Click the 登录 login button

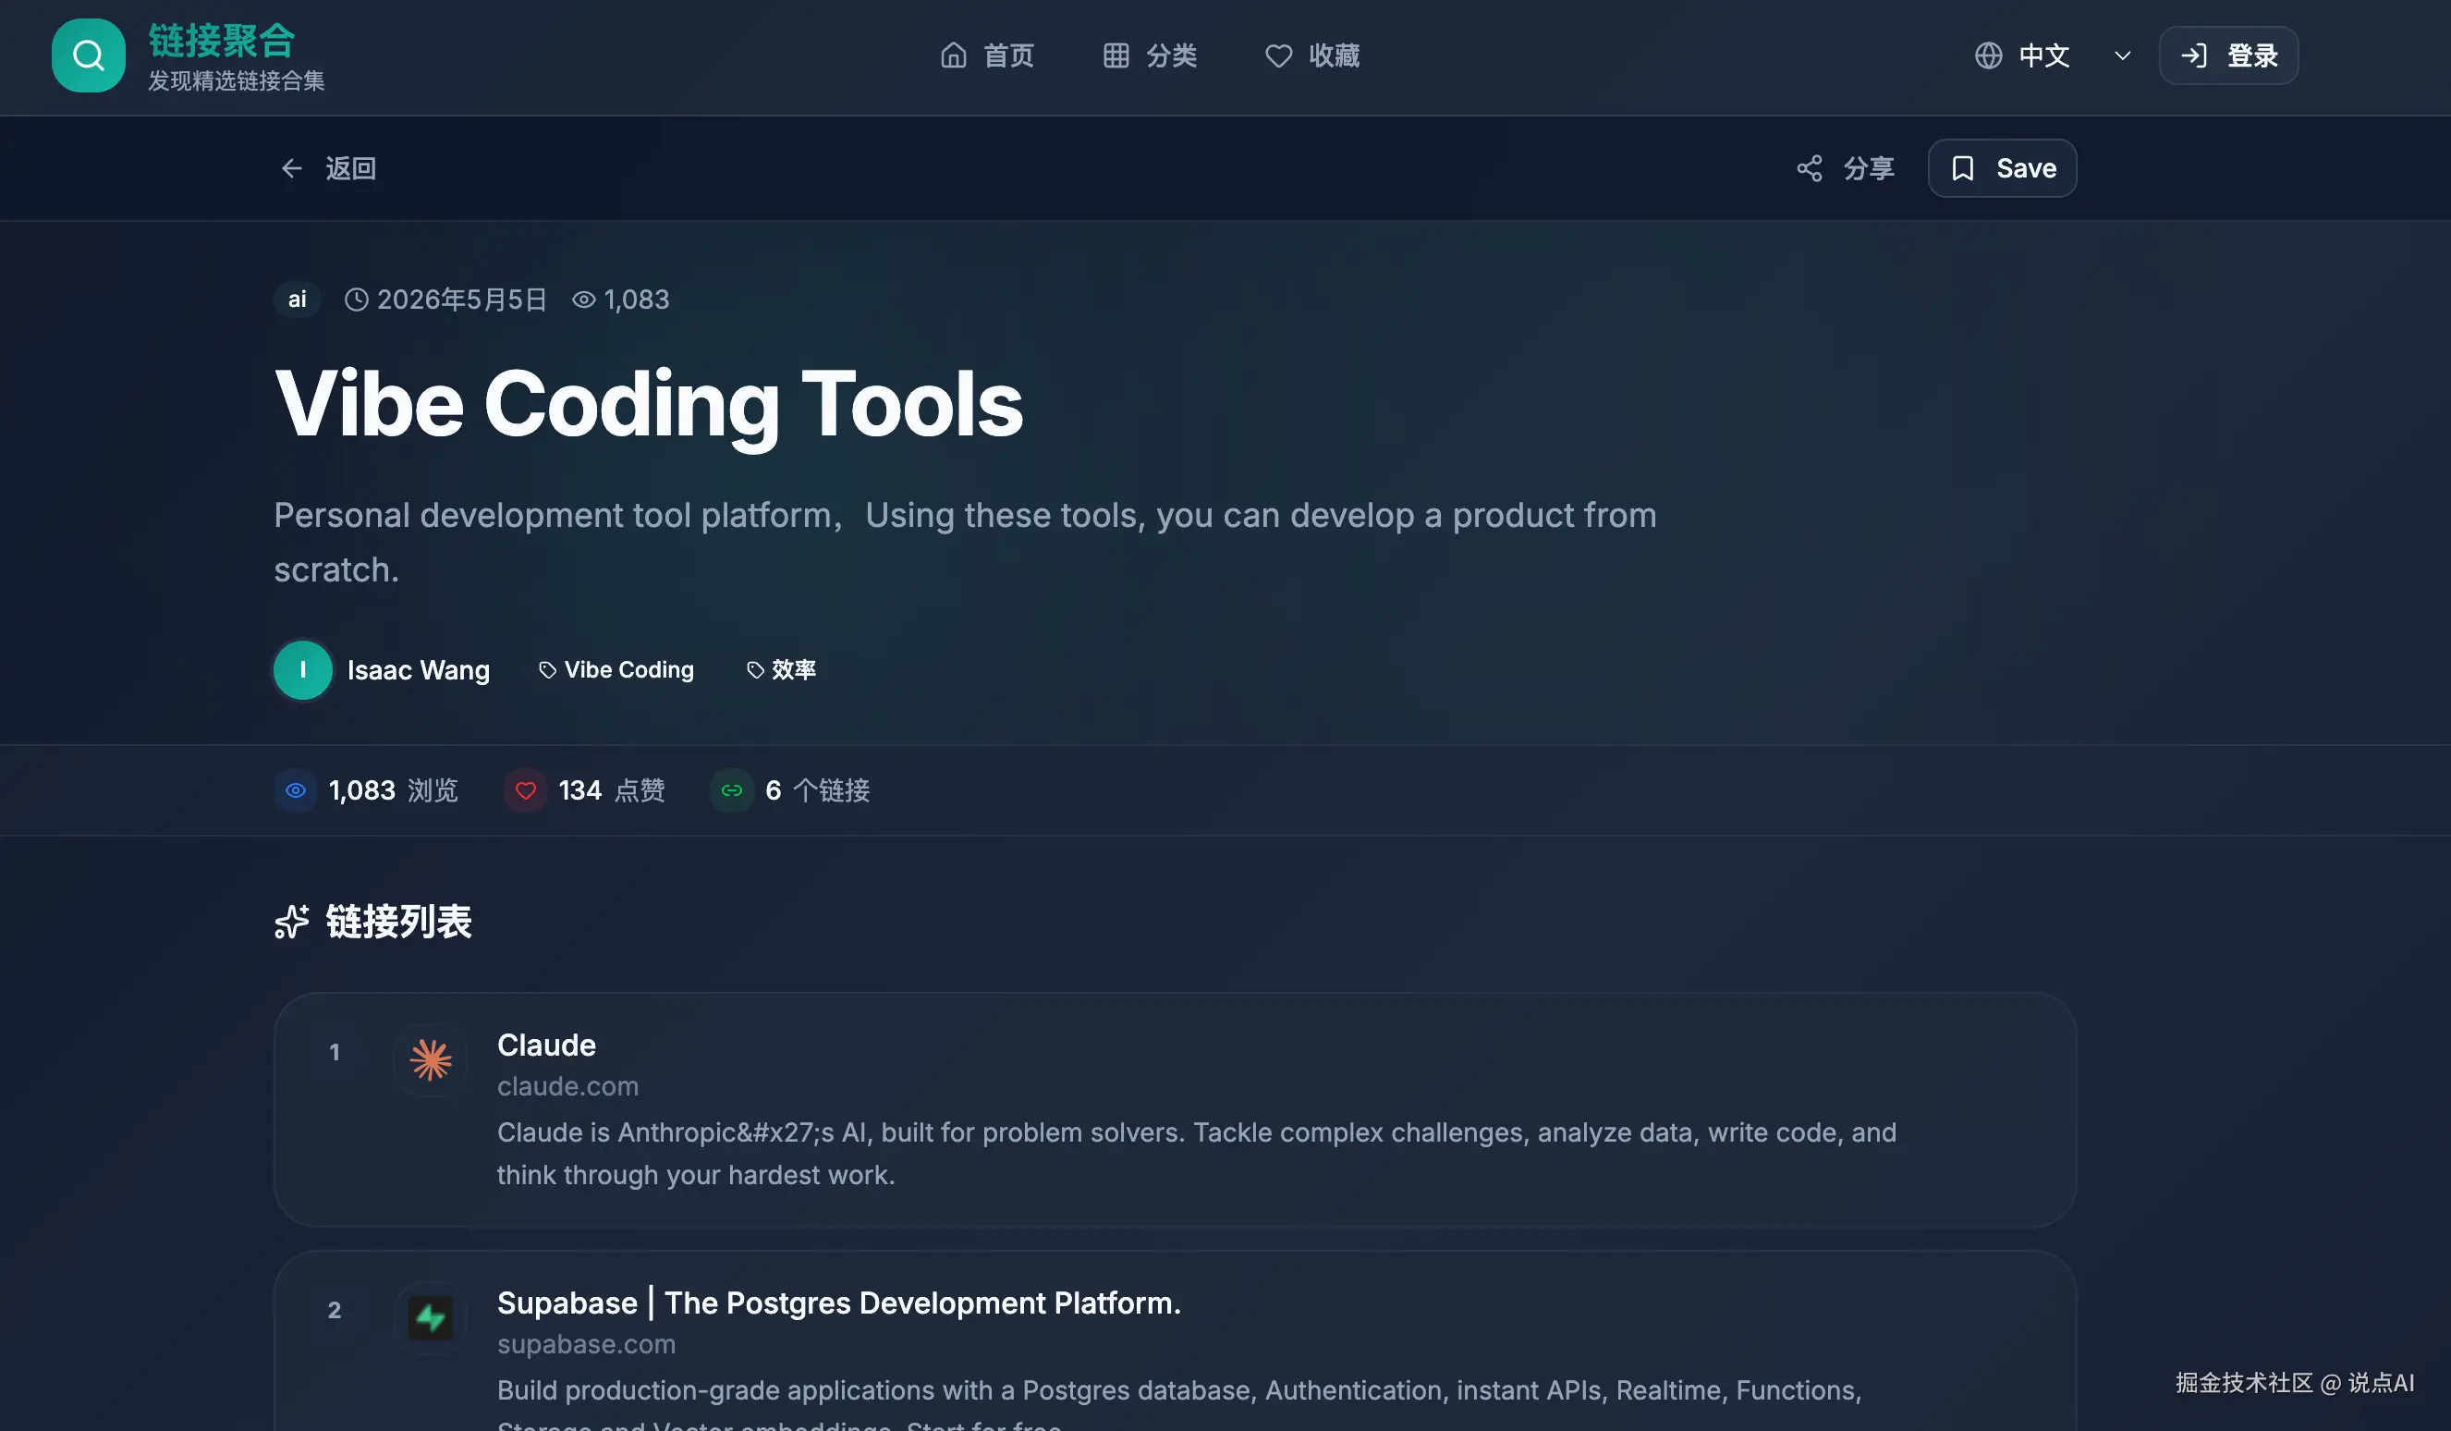[x=2228, y=55]
